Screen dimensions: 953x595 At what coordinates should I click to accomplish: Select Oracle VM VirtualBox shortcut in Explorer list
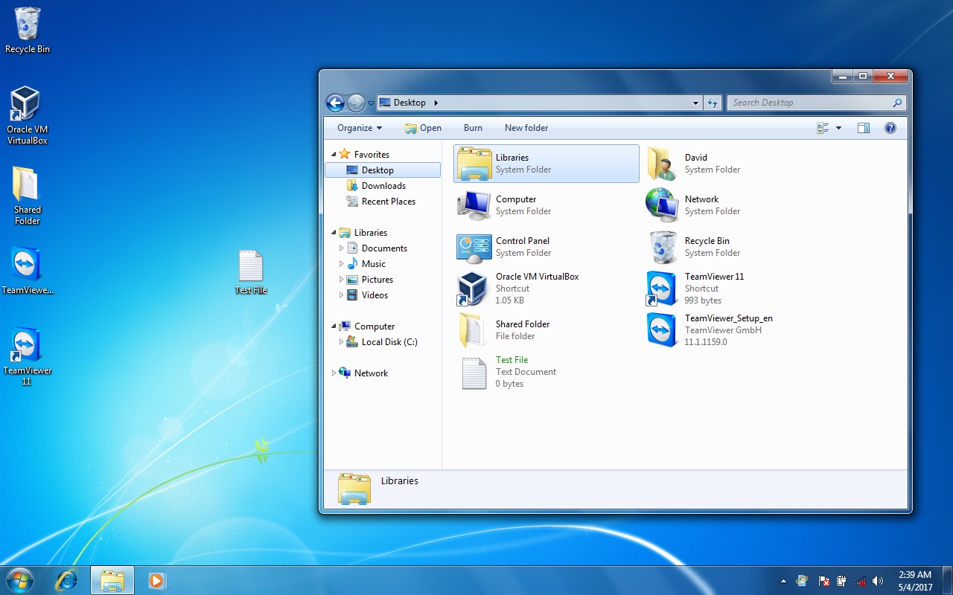(x=473, y=289)
